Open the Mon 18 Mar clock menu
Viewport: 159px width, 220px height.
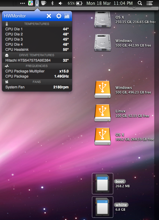click(x=109, y=3)
